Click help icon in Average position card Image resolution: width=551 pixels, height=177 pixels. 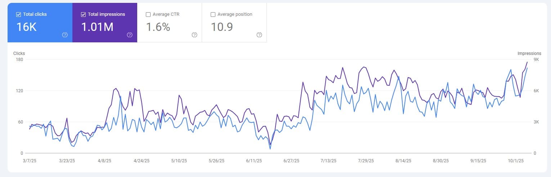[x=259, y=35]
